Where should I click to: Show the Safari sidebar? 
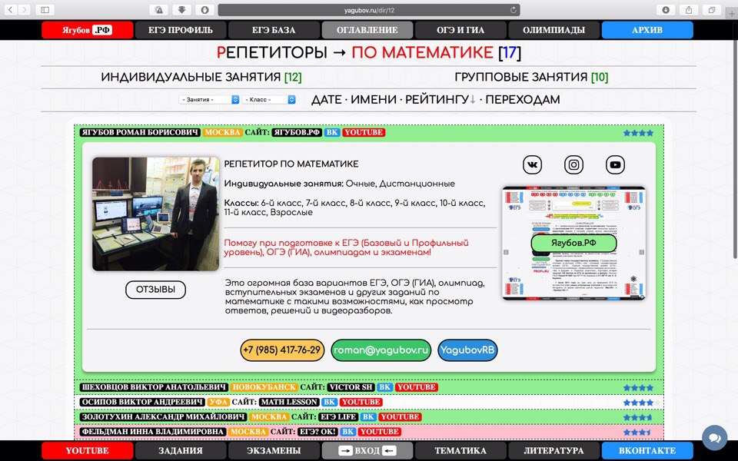[x=45, y=9]
